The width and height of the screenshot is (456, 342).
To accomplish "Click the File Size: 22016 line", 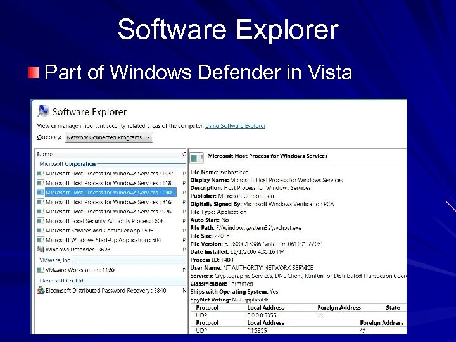I will [x=210, y=236].
